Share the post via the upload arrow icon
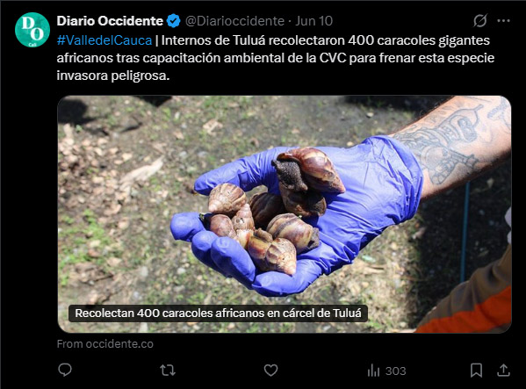This screenshot has height=389, width=526. click(x=503, y=371)
